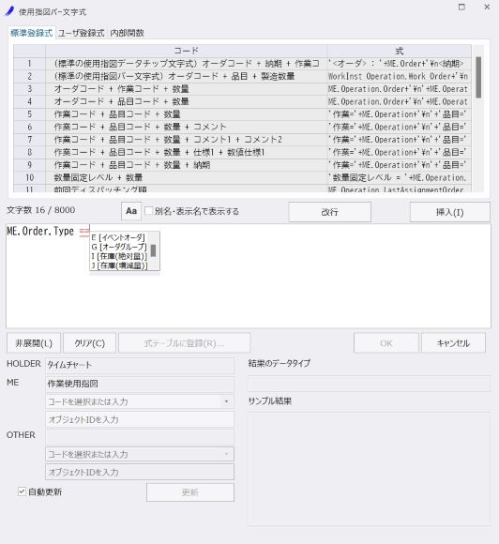Screen dimensions: 499x544
Task: Click the blue feather app icon
Action: pyautogui.click(x=9, y=11)
